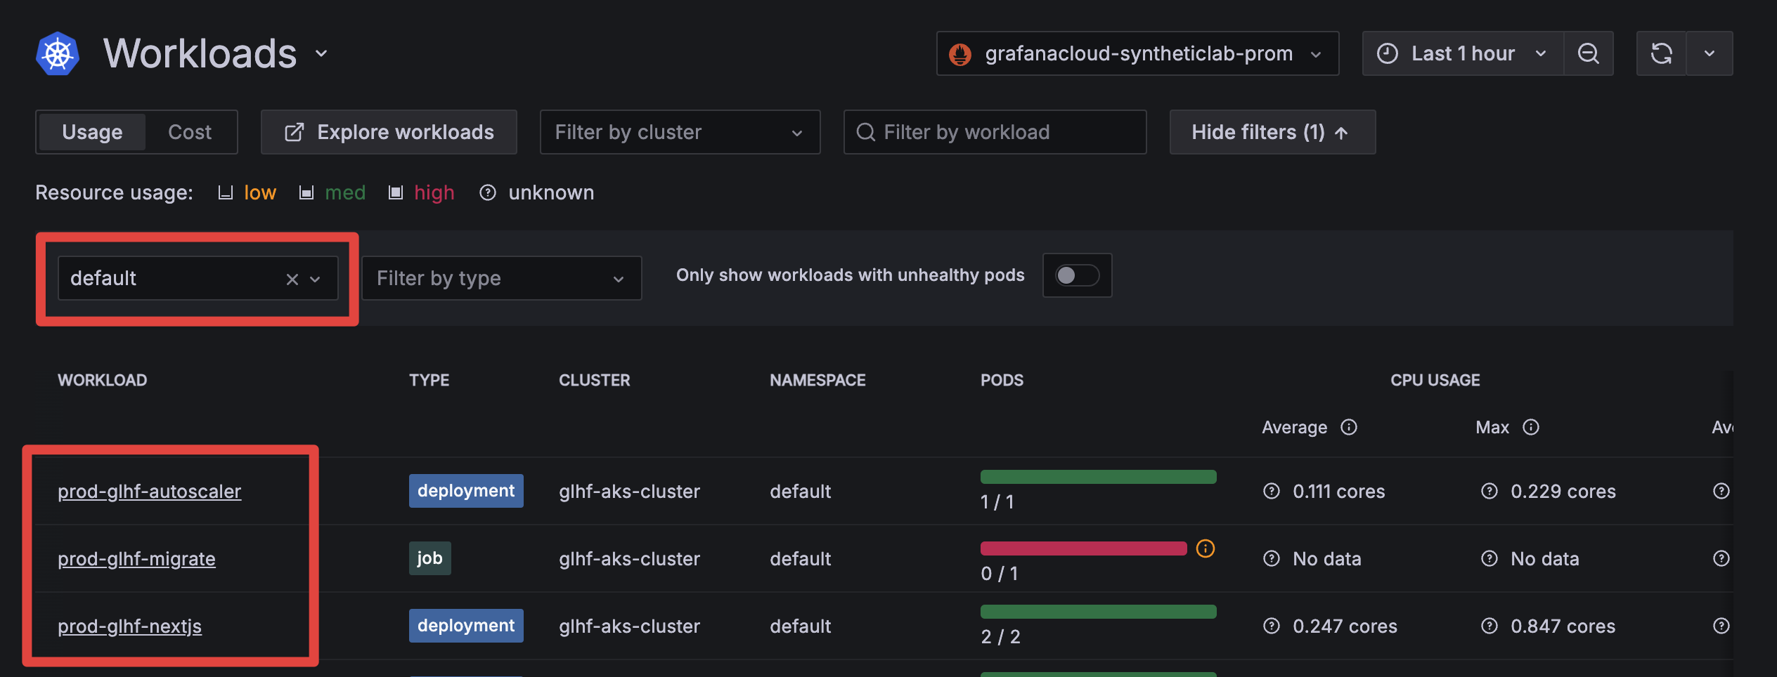Expand the default namespace filter dropdown
Image resolution: width=1777 pixels, height=677 pixels.
(x=316, y=280)
